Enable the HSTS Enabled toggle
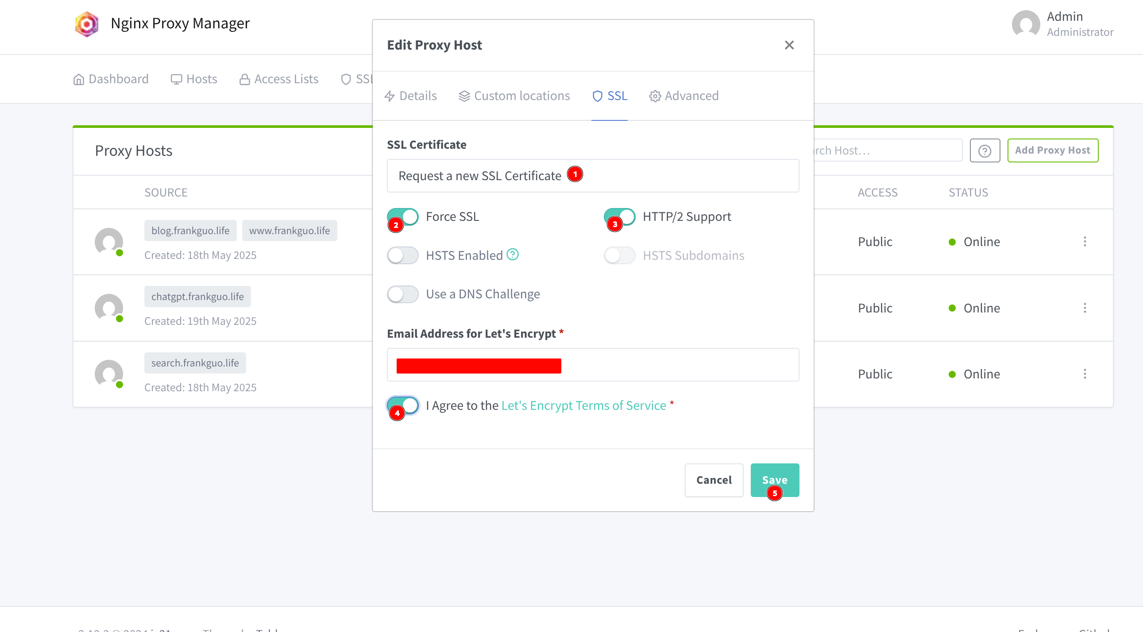The image size is (1143, 632). (403, 255)
